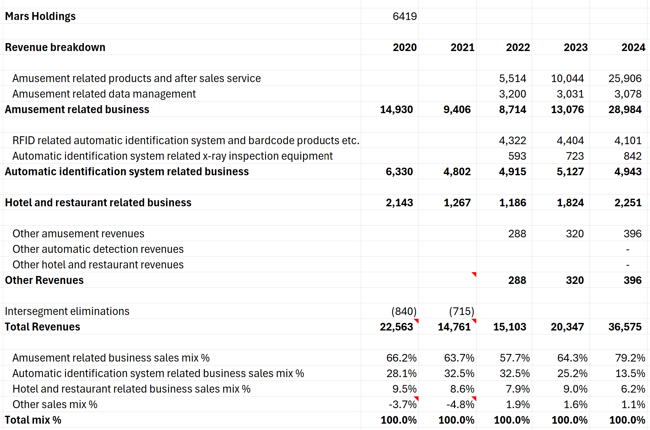Click the hotel business 2020 value 2,143
This screenshot has width=650, height=430.
pyautogui.click(x=399, y=202)
